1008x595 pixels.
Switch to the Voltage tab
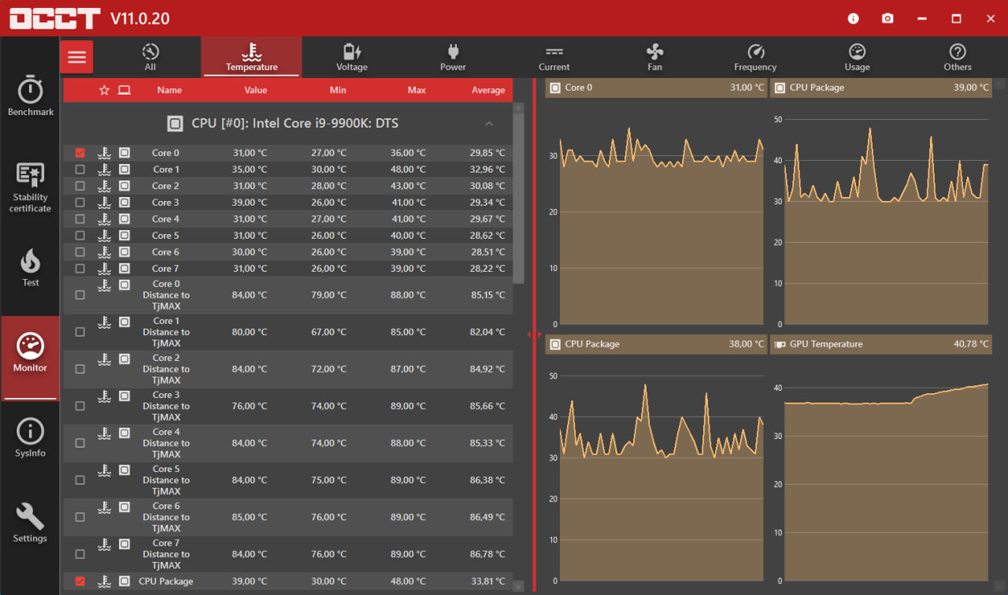click(351, 57)
